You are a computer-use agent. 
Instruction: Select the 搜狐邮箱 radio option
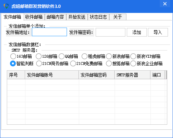[x=118, y=63]
